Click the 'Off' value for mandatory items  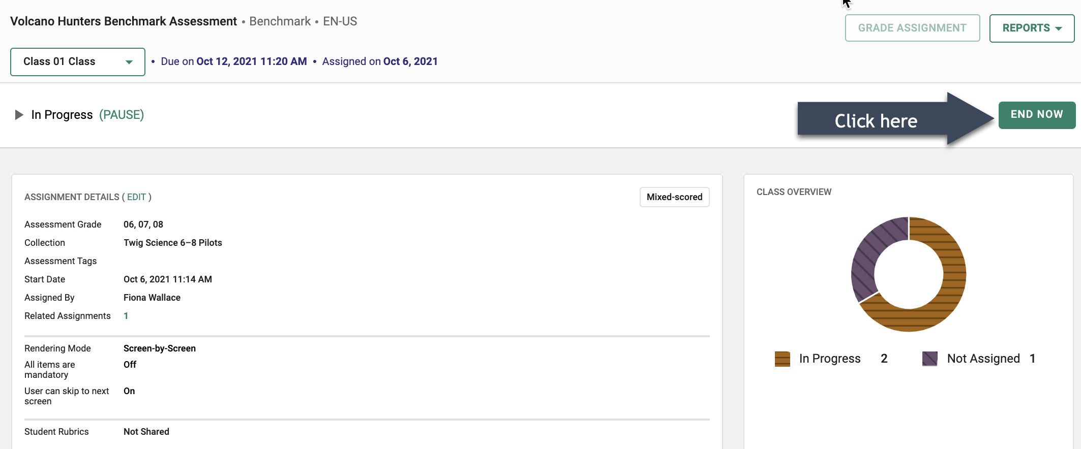(x=130, y=365)
